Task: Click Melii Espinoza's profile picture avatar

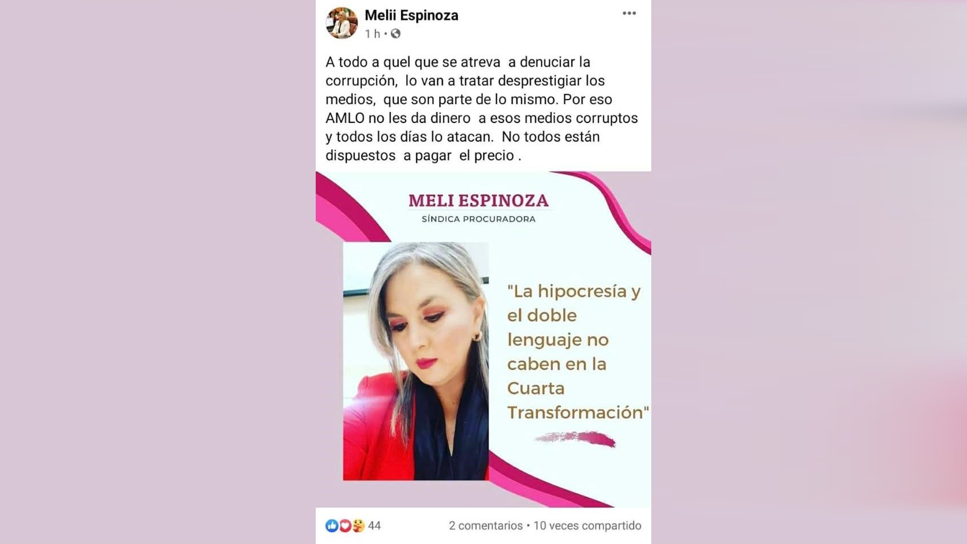Action: (342, 23)
